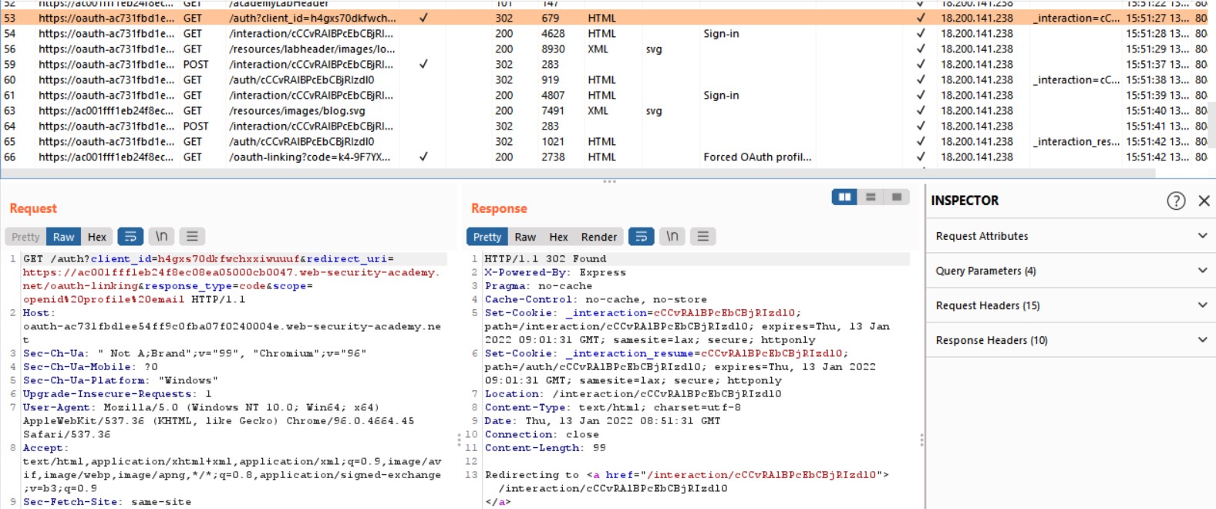Switch to combined single-pane layout view

tap(896, 197)
